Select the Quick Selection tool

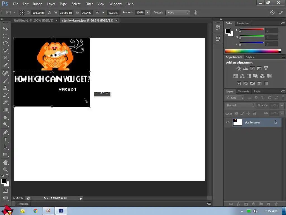[5, 51]
